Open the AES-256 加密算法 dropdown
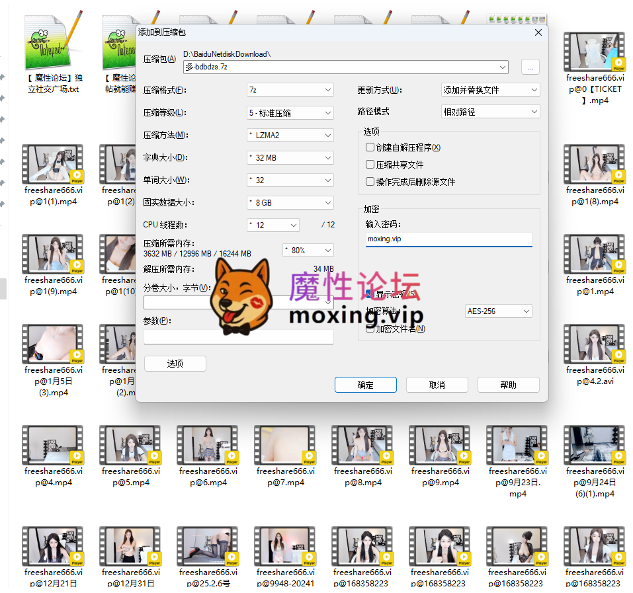This screenshot has height=593, width=633. (498, 311)
